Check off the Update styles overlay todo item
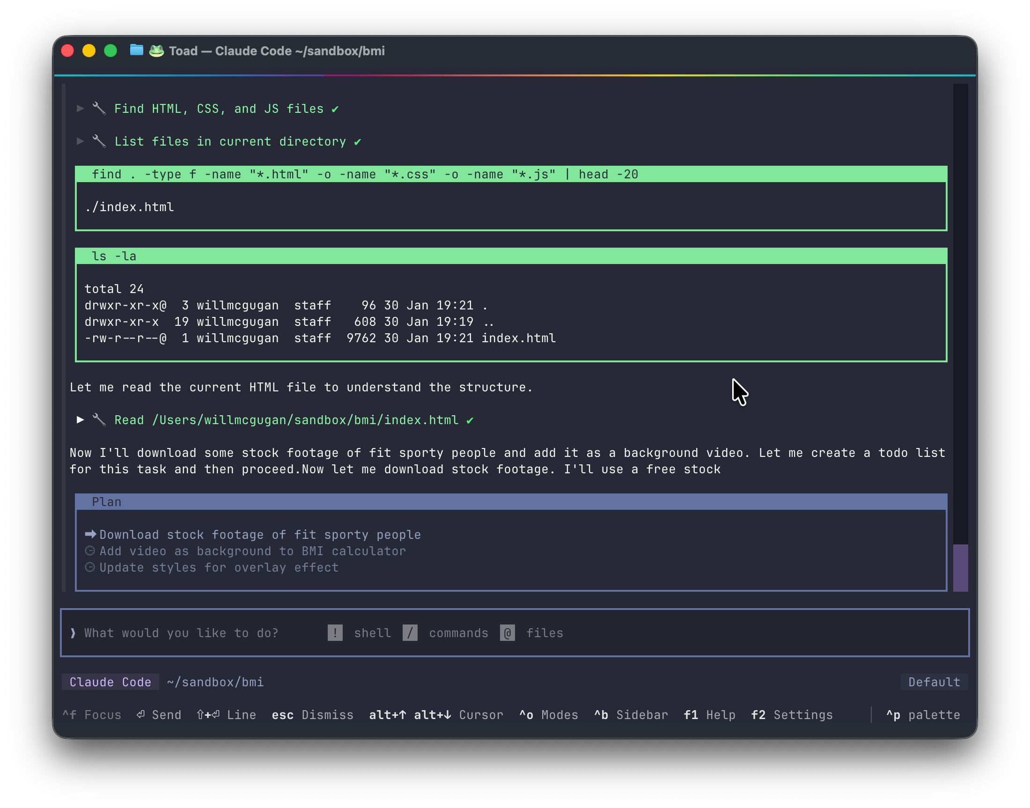 click(90, 567)
